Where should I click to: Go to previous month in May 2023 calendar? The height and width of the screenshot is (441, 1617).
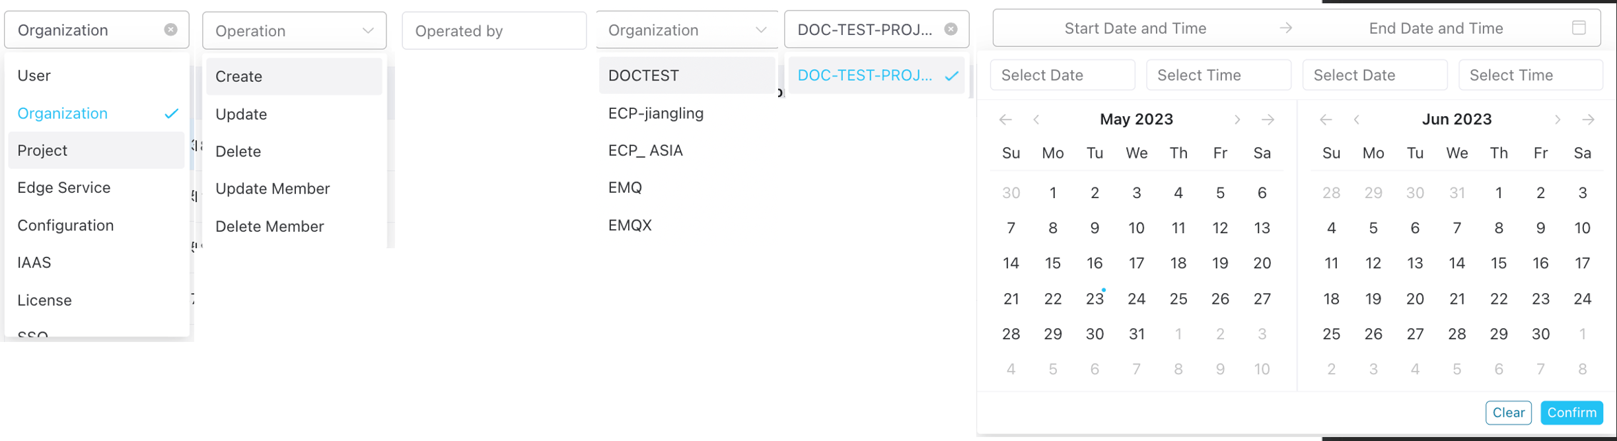click(x=1036, y=119)
